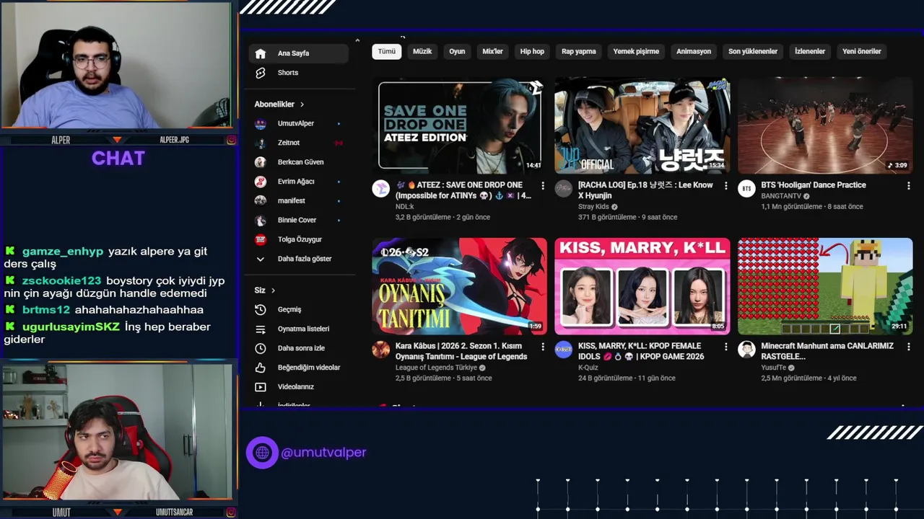This screenshot has height=519, width=924.
Task: Open more options for BTS Hooligan video
Action: (x=908, y=186)
